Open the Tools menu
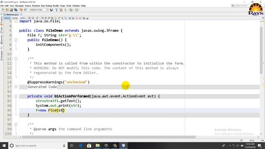 [x=69, y=6]
